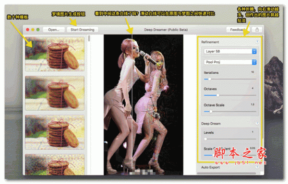The height and width of the screenshot is (184, 288).
Task: Click the Auto Export section label
Action: click(x=211, y=167)
